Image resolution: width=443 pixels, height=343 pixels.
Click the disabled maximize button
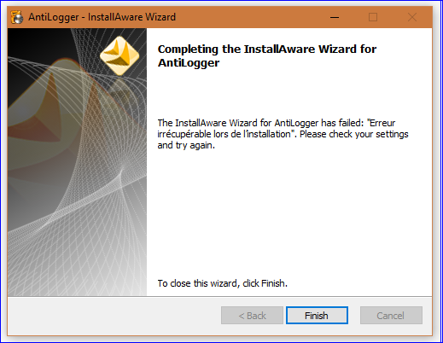373,17
